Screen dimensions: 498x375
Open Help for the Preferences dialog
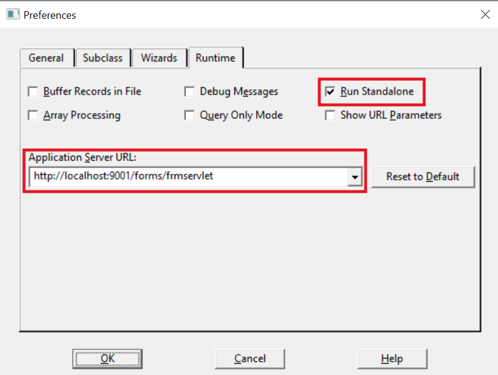(392, 359)
